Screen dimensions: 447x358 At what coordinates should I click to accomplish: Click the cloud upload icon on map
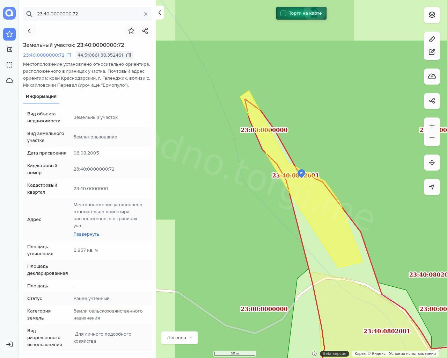tap(432, 77)
